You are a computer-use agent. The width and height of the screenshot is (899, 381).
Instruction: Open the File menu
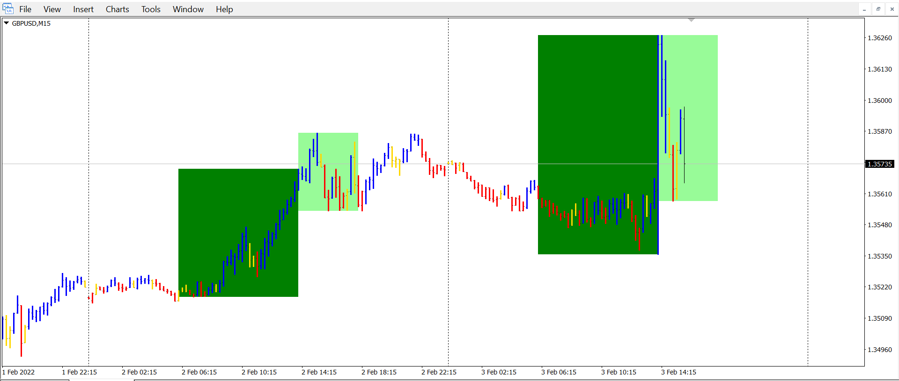click(25, 9)
